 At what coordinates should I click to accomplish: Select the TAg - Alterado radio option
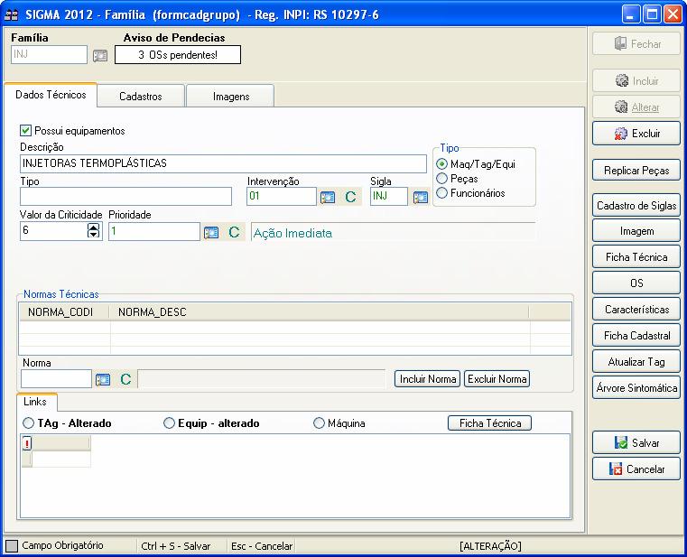29,422
